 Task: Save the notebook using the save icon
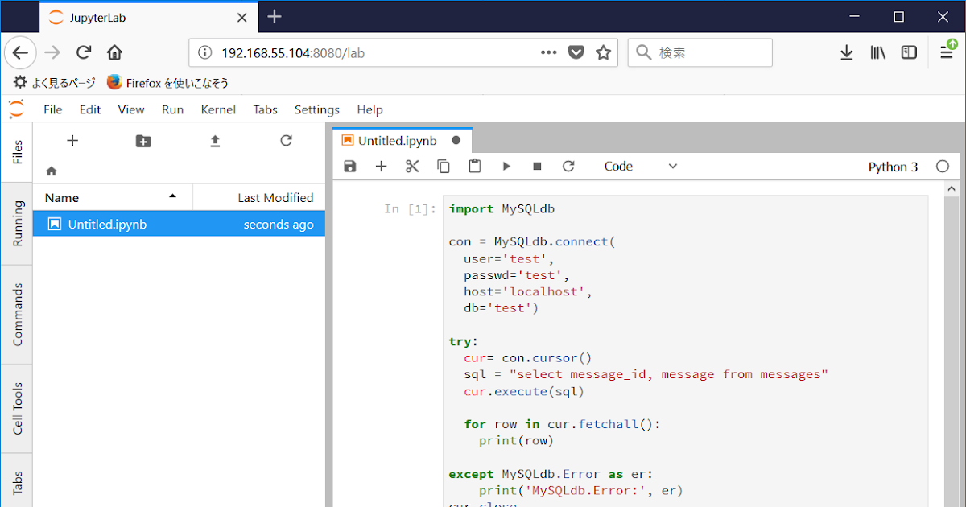349,166
